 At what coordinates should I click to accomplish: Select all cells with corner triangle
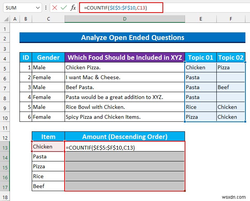(x=6, y=19)
